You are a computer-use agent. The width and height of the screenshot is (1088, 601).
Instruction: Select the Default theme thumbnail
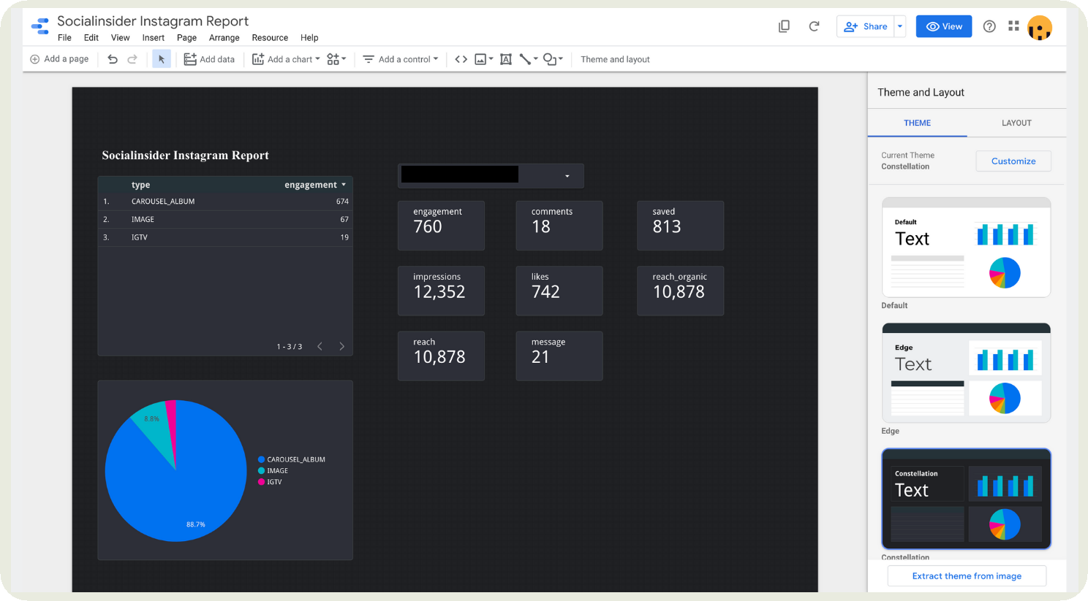[x=966, y=248]
